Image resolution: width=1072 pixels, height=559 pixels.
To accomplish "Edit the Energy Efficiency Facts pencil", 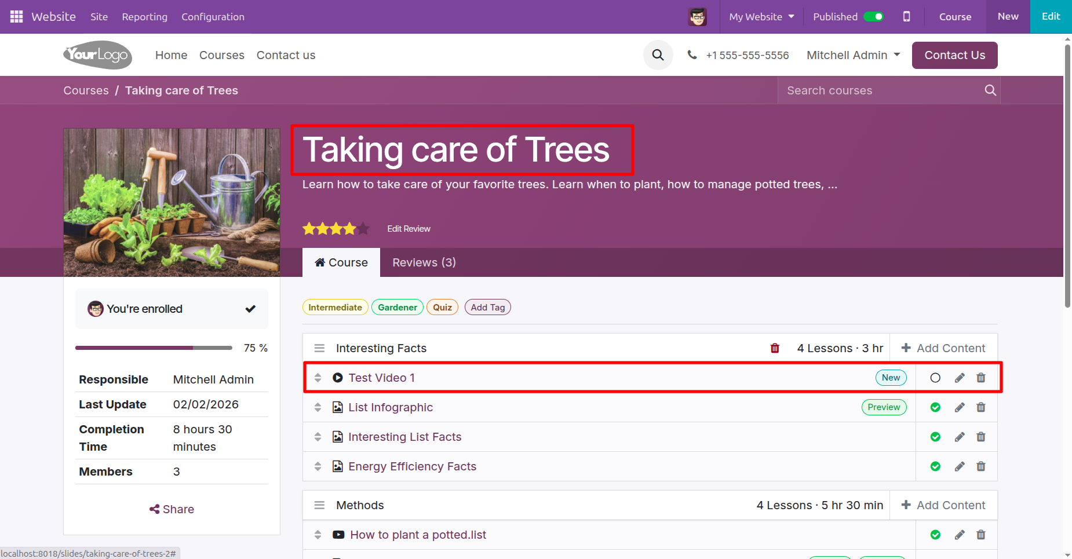I will click(960, 466).
